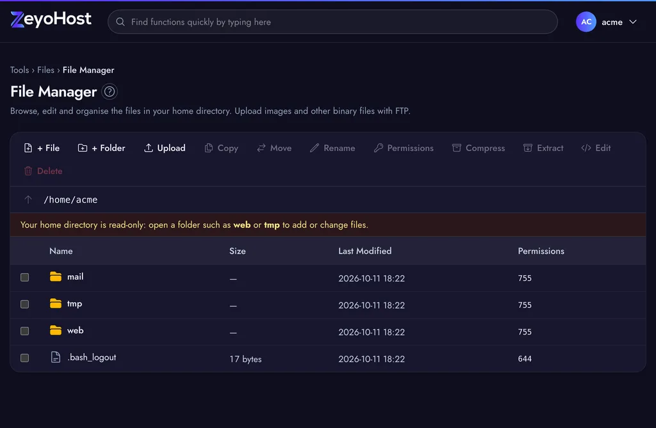The image size is (656, 428).
Task: Open the Permissions tool
Action: pos(404,148)
